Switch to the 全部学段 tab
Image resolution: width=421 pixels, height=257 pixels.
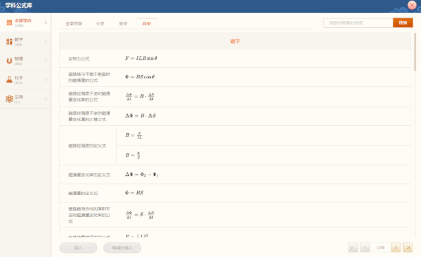pos(74,24)
